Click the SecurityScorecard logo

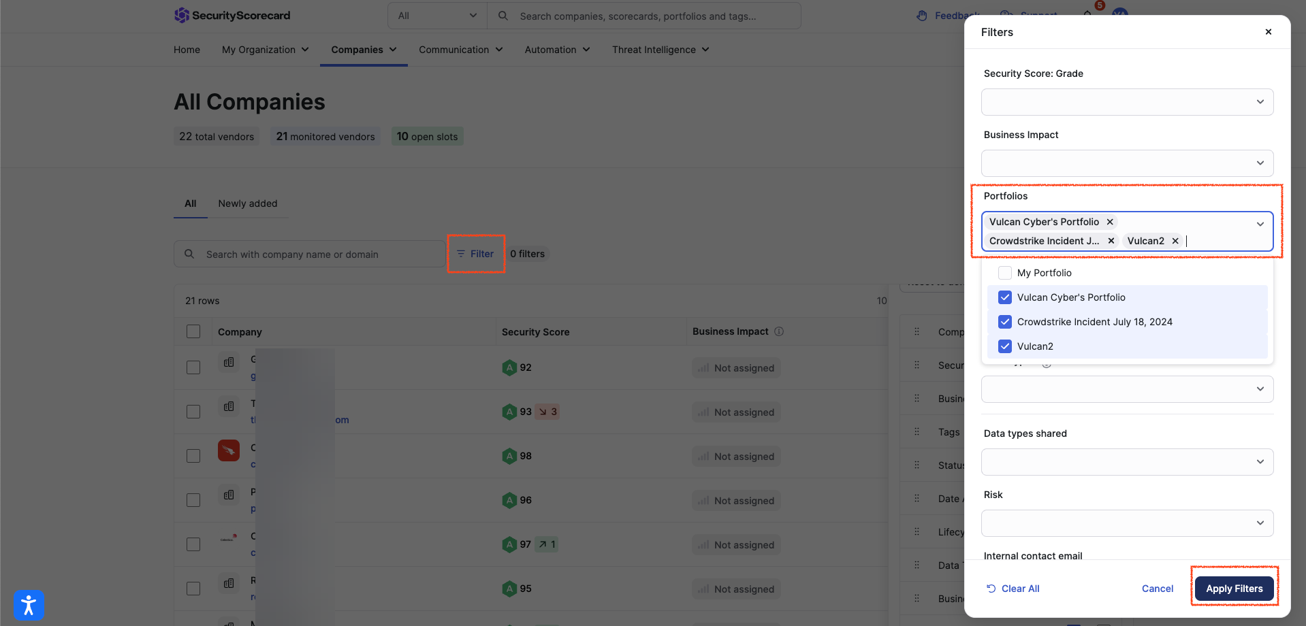tap(232, 16)
